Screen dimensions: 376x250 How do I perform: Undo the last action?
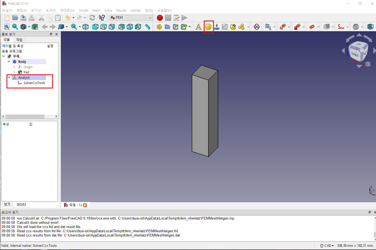(x=68, y=18)
